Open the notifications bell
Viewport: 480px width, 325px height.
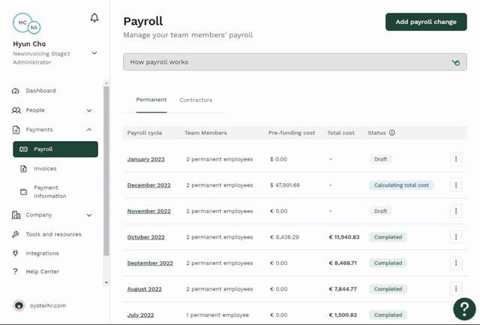point(94,18)
